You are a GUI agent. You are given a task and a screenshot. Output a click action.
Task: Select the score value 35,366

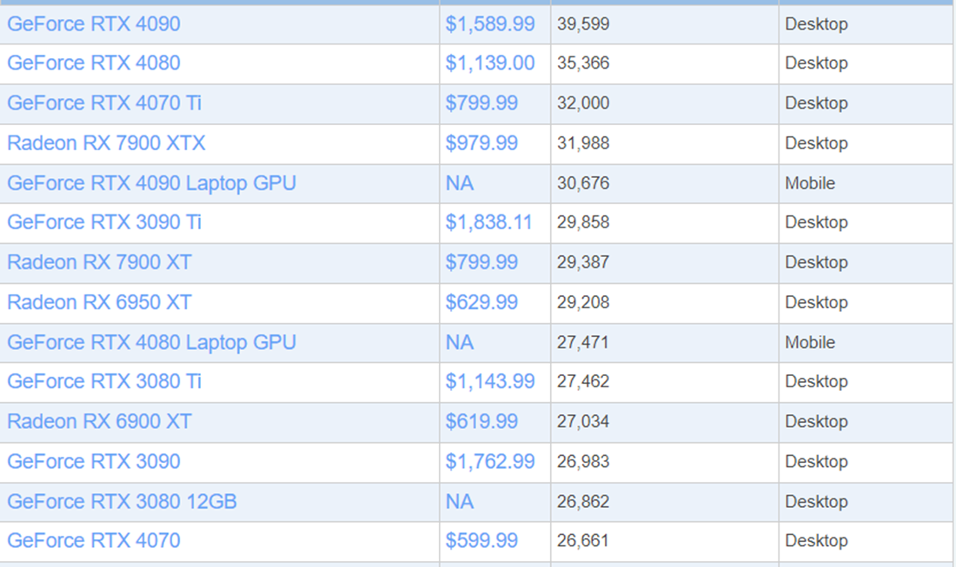point(583,63)
